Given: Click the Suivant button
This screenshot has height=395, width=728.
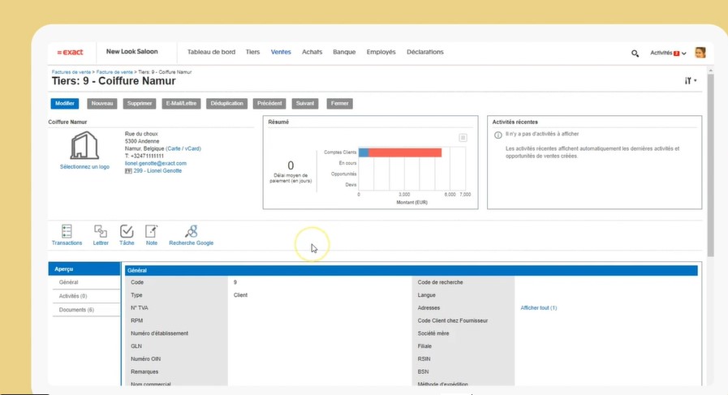Looking at the screenshot, I should (x=305, y=103).
